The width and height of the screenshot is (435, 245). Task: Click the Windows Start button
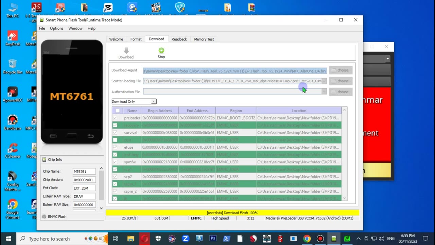[x=8, y=239]
